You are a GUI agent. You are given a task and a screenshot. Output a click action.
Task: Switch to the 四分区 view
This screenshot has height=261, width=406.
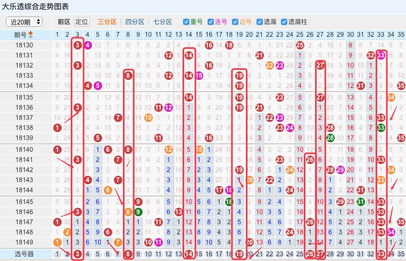[135, 22]
